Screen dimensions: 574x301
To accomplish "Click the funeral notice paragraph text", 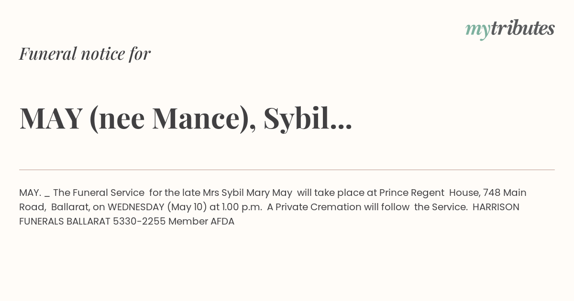I will pos(273,207).
